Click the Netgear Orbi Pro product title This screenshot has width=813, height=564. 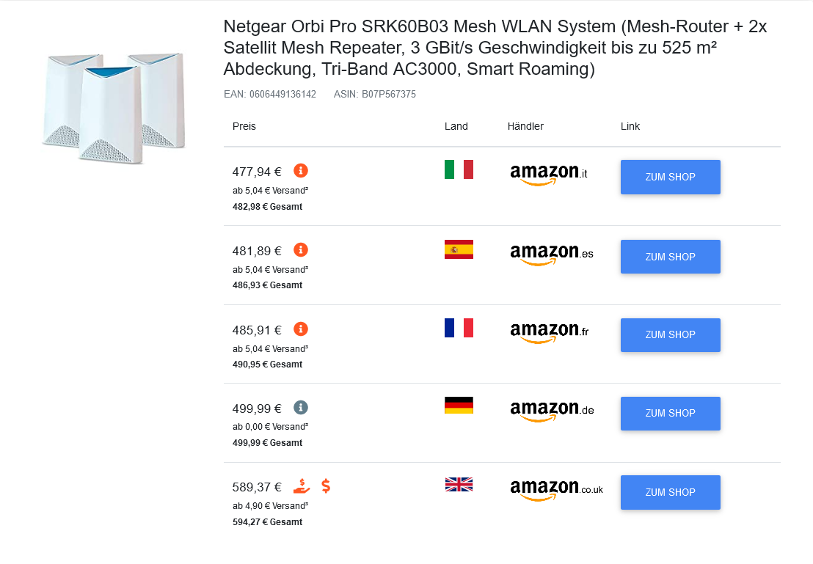pyautogui.click(x=495, y=48)
